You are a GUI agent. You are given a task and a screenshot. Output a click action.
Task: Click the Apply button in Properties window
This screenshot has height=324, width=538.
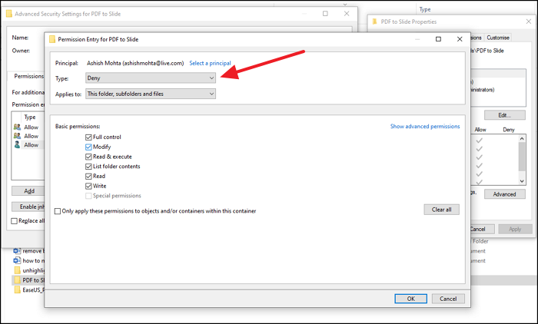tap(515, 229)
